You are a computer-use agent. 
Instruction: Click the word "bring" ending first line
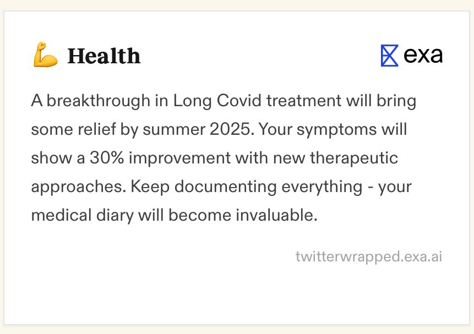396,101
